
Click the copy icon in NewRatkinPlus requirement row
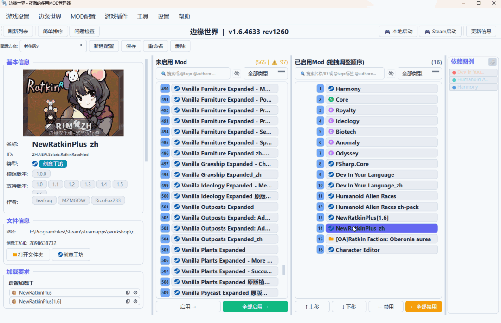coord(128,293)
